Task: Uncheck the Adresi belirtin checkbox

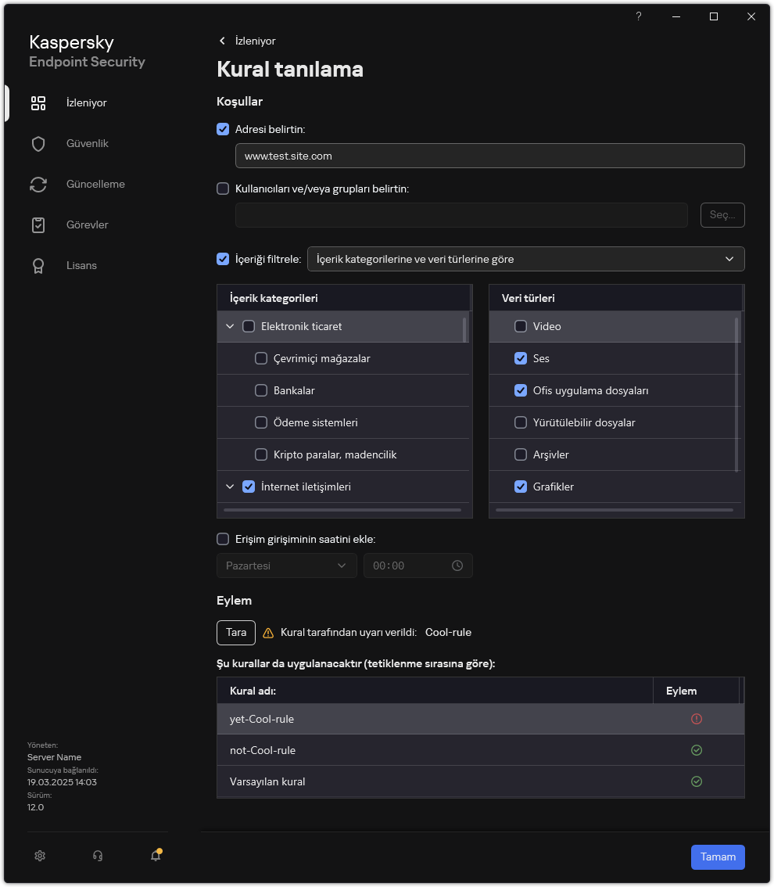Action: coord(223,129)
